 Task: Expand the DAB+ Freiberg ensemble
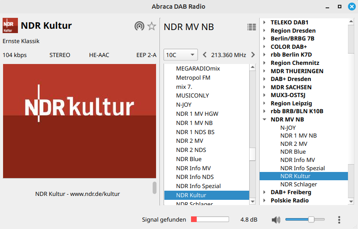tap(264, 192)
